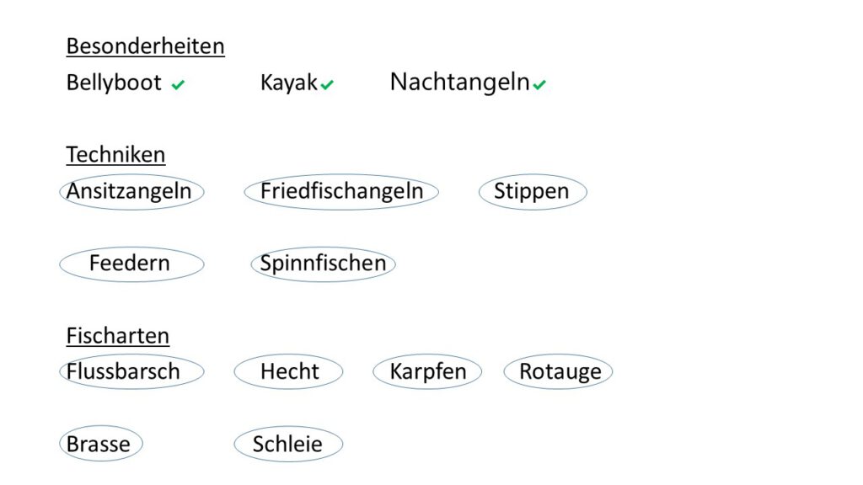Click the green checkmark next to Bellyboot
Viewport: 863px width, 485px height.
[x=178, y=85]
